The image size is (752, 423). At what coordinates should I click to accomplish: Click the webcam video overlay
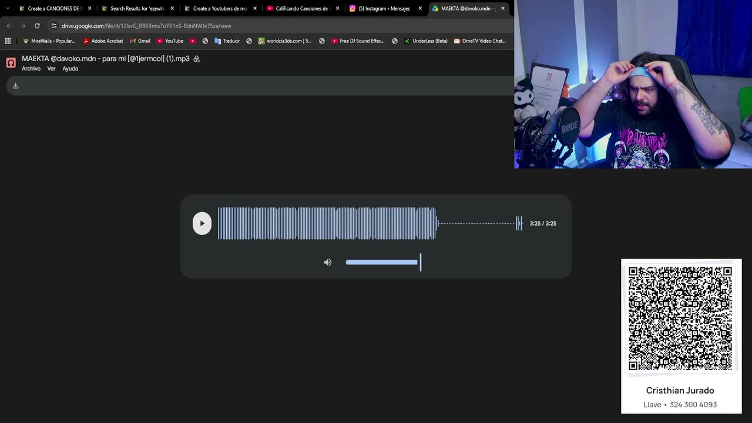(x=633, y=84)
